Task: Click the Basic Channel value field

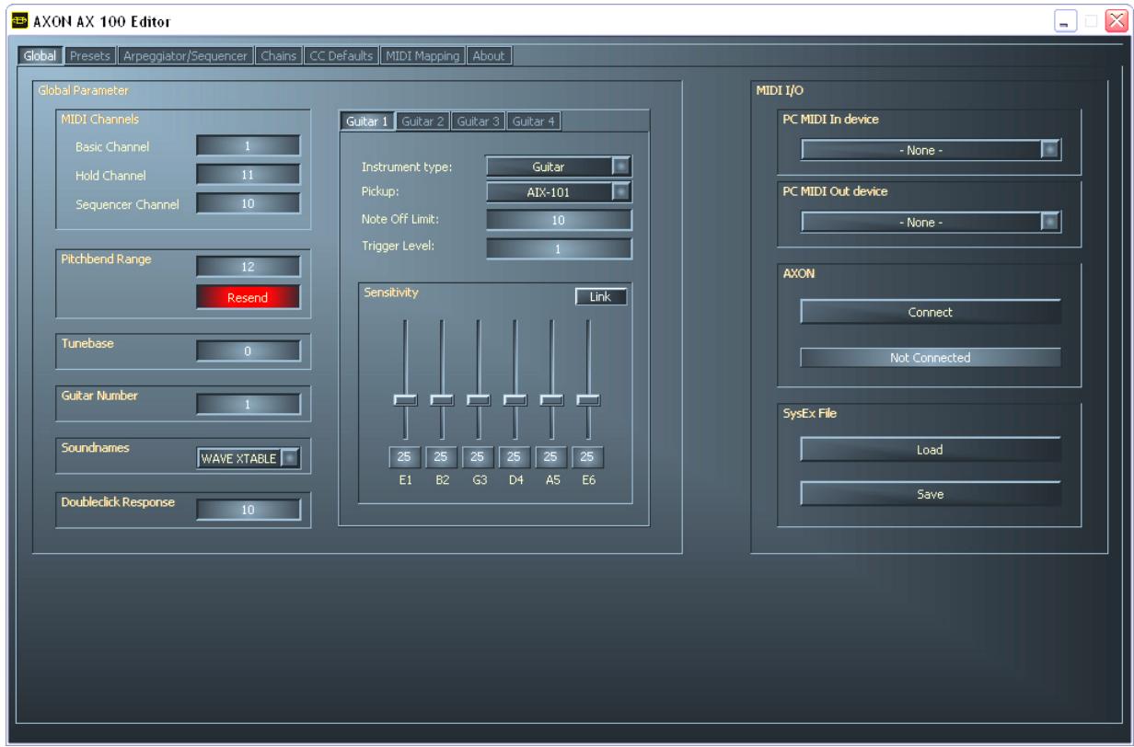Action: click(x=249, y=146)
